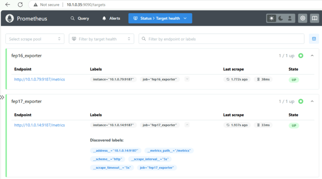Screen dimensions: 322x179
Task: Collapse discovered labels for 10.1.0.14 target
Action: click(x=187, y=125)
